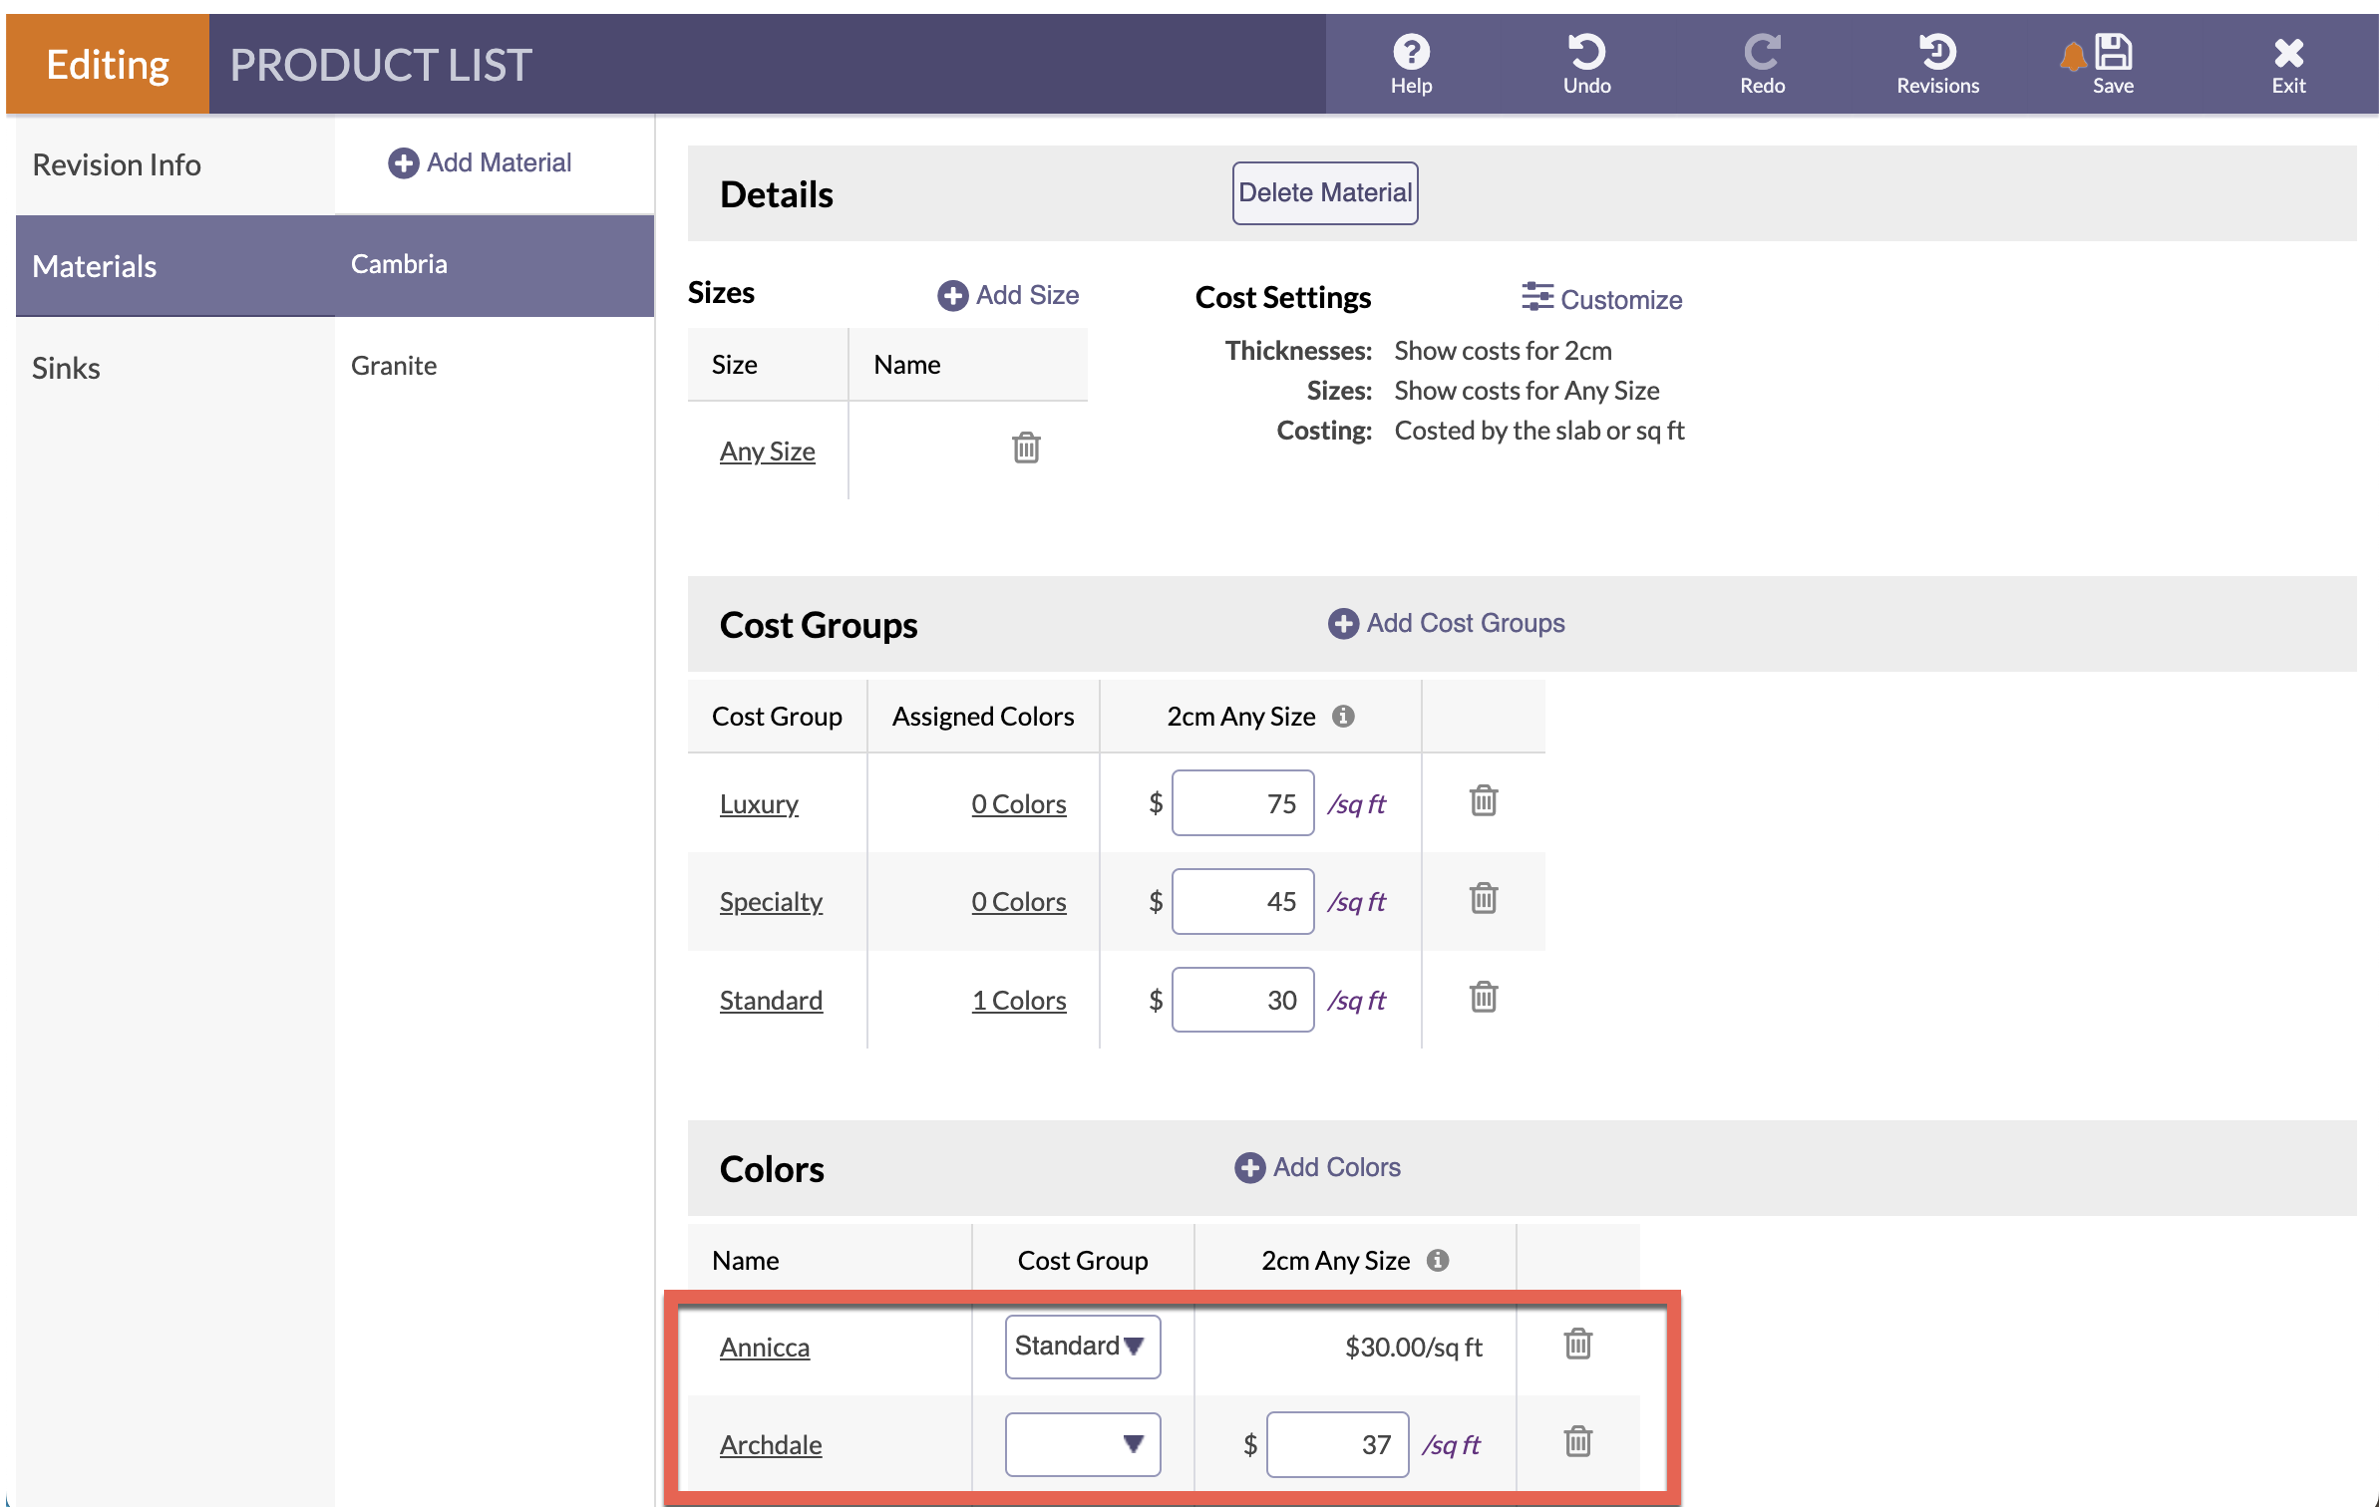
Task: Click info icon beside Cost Groups 2cm Any Size
Action: (1343, 717)
